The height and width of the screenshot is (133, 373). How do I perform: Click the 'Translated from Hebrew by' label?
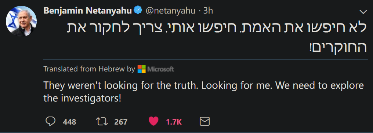(x=89, y=69)
